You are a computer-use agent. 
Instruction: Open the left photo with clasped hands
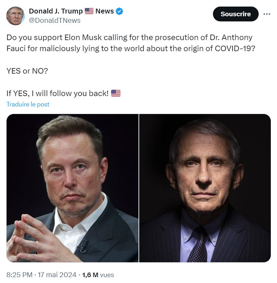pos(72,188)
